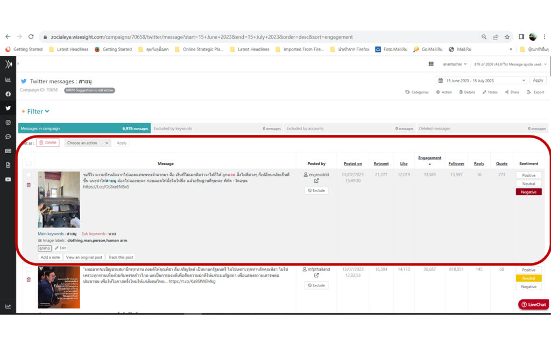Open the dashboard chart icon in the sidebar
Screen dimensions: 551x344
pos(8,80)
